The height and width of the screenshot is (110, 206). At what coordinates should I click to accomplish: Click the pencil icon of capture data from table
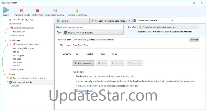(14, 44)
